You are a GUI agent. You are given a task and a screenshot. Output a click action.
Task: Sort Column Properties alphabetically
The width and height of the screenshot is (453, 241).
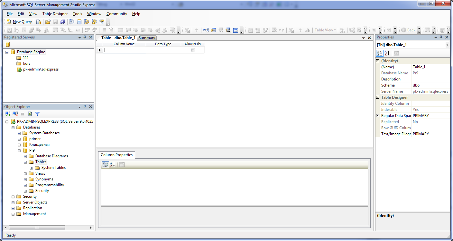pyautogui.click(x=112, y=165)
